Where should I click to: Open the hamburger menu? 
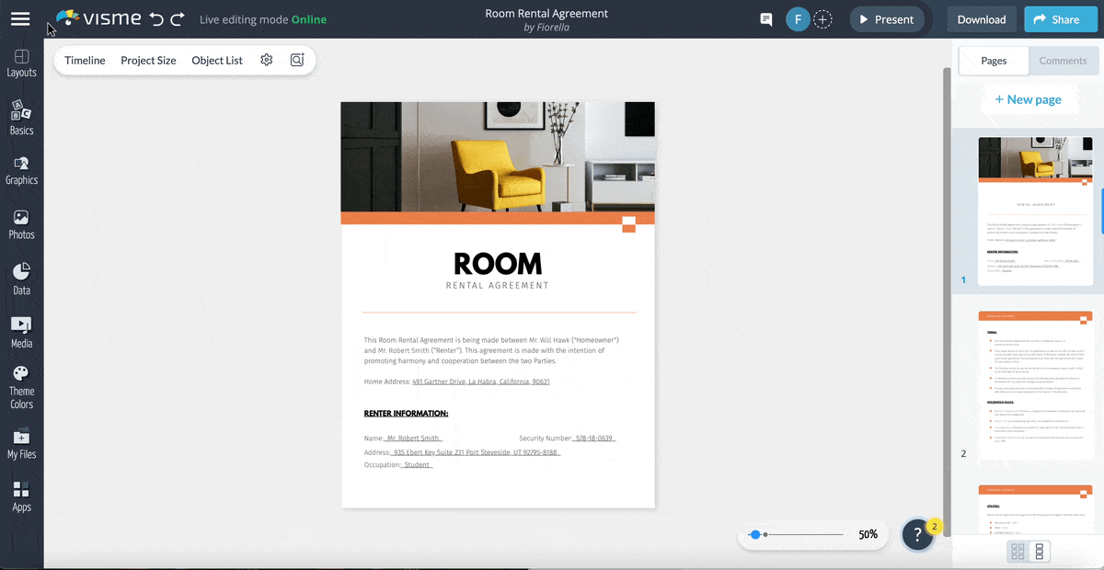click(20, 18)
